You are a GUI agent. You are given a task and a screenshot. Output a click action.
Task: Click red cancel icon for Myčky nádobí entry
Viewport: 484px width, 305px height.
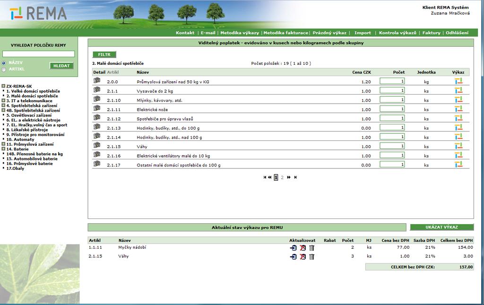point(303,248)
